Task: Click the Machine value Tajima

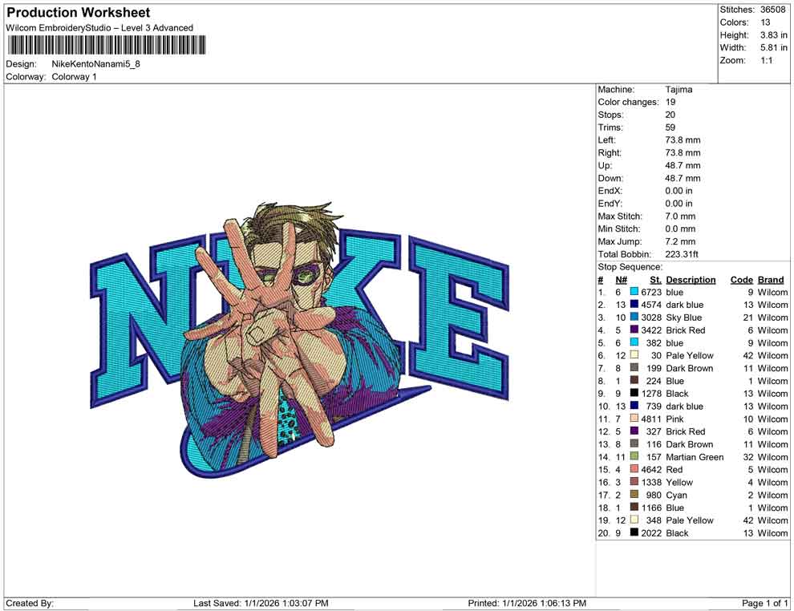Action: tap(679, 90)
